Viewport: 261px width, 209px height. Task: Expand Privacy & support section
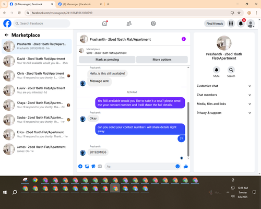click(x=224, y=113)
